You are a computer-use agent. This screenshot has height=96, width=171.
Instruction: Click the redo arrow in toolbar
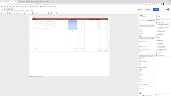4,13
